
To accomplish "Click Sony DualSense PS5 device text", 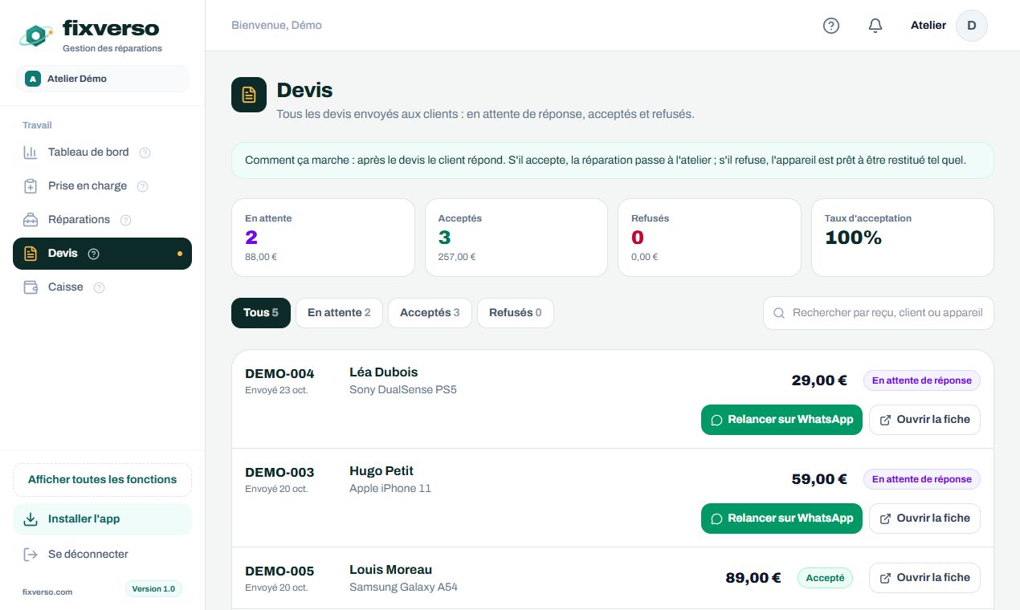I will coord(403,390).
